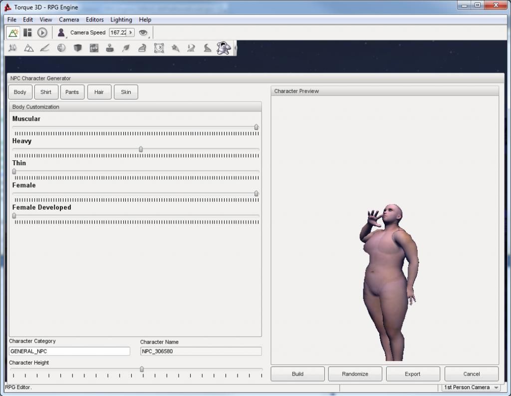Open the Datablock Editor icon
This screenshot has height=396, width=511.
coord(94,48)
